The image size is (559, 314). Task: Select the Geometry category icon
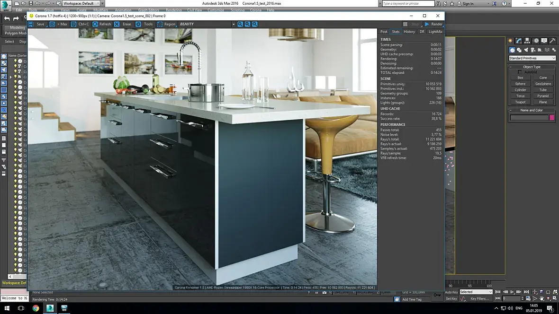pos(512,50)
